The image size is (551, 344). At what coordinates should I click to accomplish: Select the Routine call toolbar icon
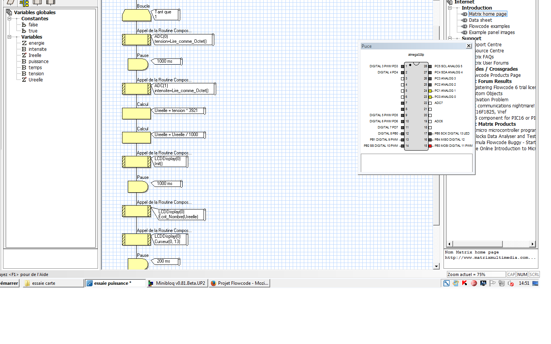point(37,2)
